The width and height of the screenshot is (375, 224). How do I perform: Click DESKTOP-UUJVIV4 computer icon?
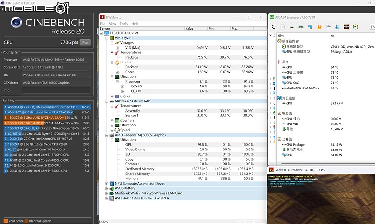click(106, 33)
